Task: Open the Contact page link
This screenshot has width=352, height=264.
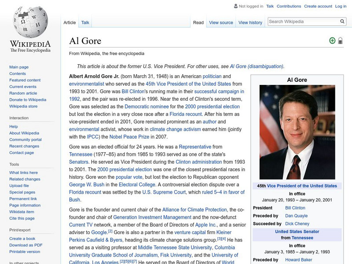Action: click(22, 152)
